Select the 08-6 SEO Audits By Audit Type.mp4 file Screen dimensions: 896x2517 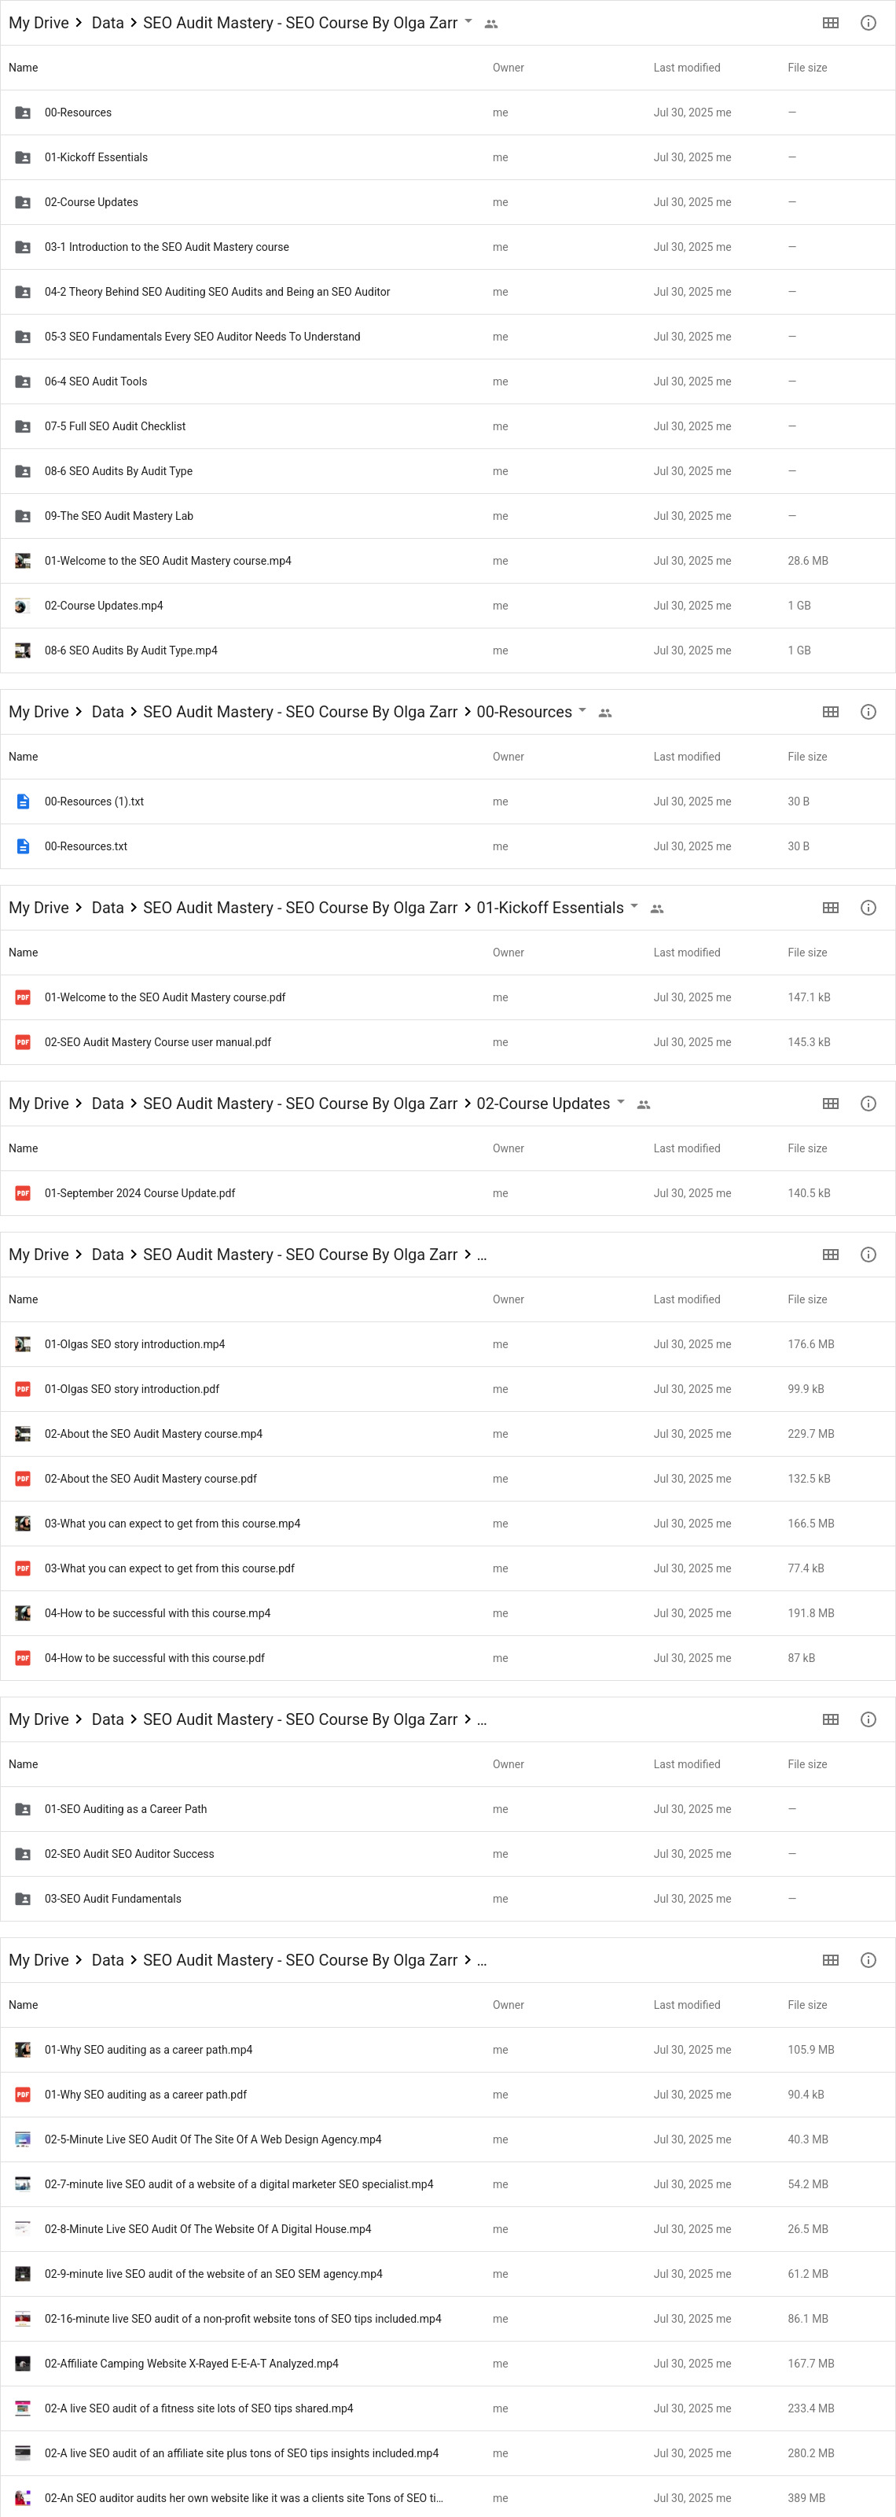448,650
